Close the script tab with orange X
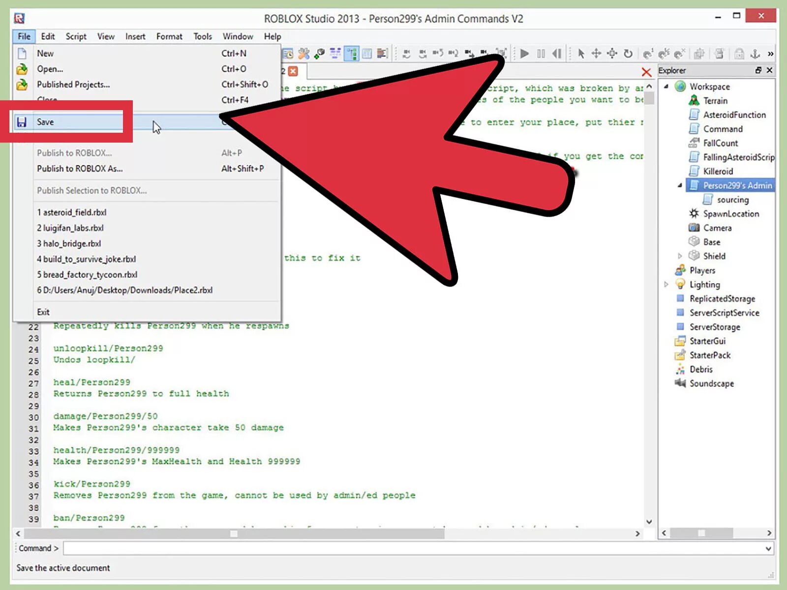The height and width of the screenshot is (590, 787). pyautogui.click(x=293, y=71)
